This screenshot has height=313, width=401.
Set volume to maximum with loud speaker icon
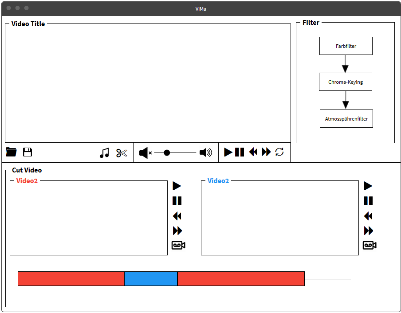206,153
